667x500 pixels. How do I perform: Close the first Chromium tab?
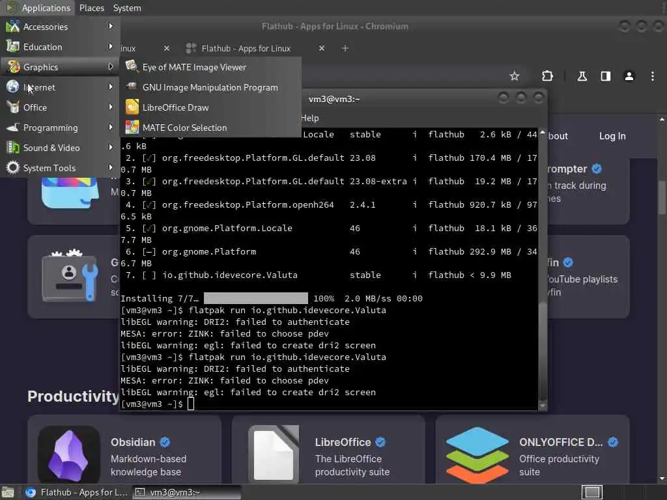(x=167, y=48)
